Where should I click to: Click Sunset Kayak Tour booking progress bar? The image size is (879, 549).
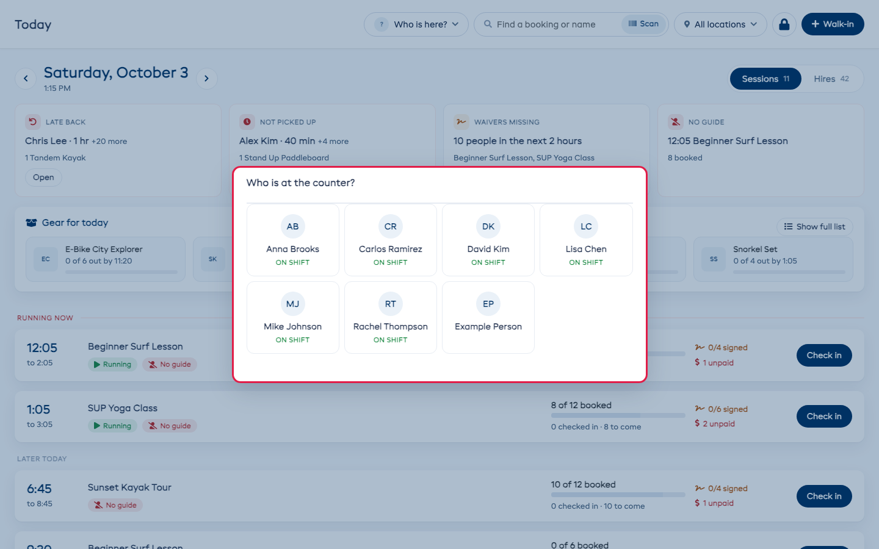pos(618,495)
